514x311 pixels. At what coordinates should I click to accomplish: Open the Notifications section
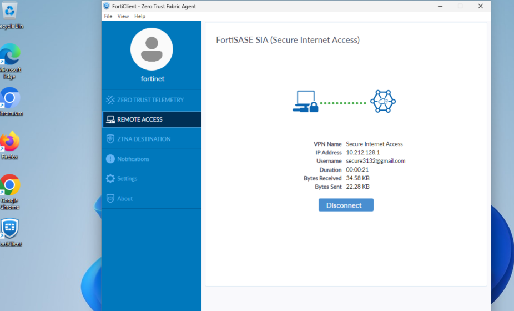[152, 159]
